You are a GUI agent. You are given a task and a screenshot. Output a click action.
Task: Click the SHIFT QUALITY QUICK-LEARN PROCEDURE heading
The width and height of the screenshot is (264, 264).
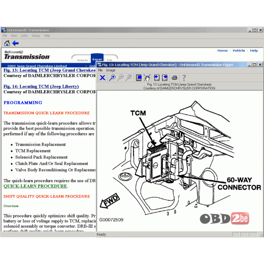[47, 196]
